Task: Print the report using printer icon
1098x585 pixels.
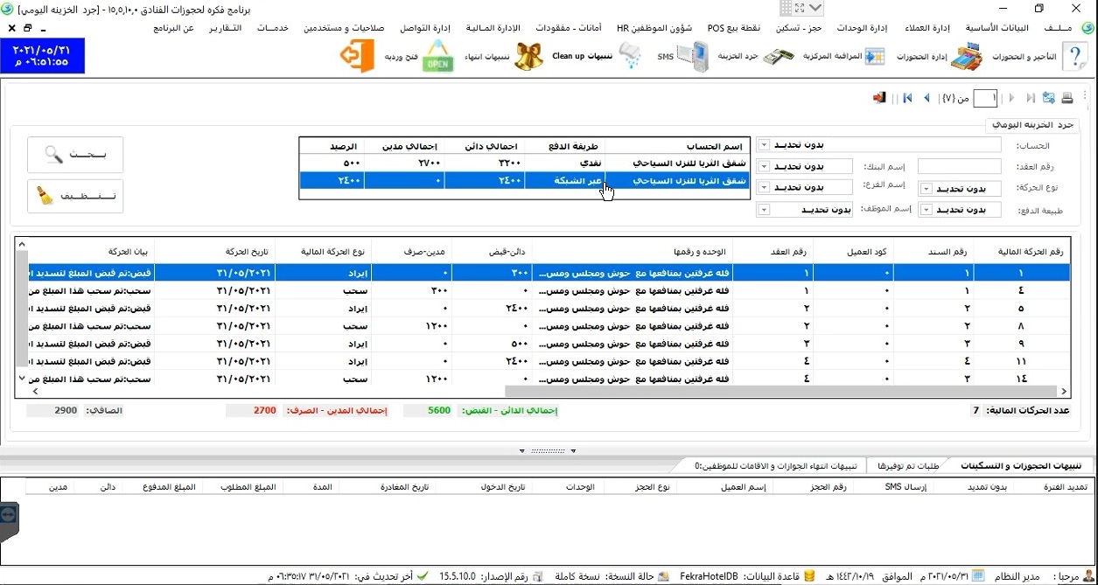Action: 1067,98
